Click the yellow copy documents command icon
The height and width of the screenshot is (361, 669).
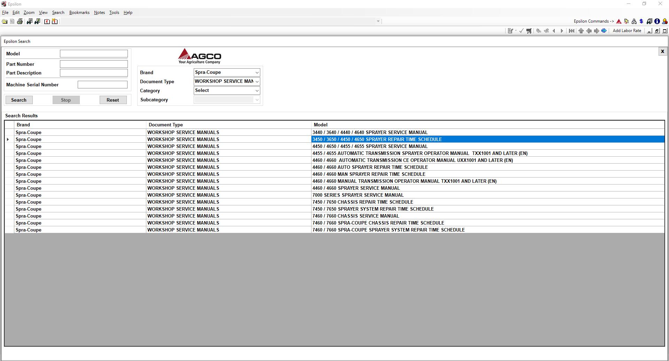(x=626, y=21)
